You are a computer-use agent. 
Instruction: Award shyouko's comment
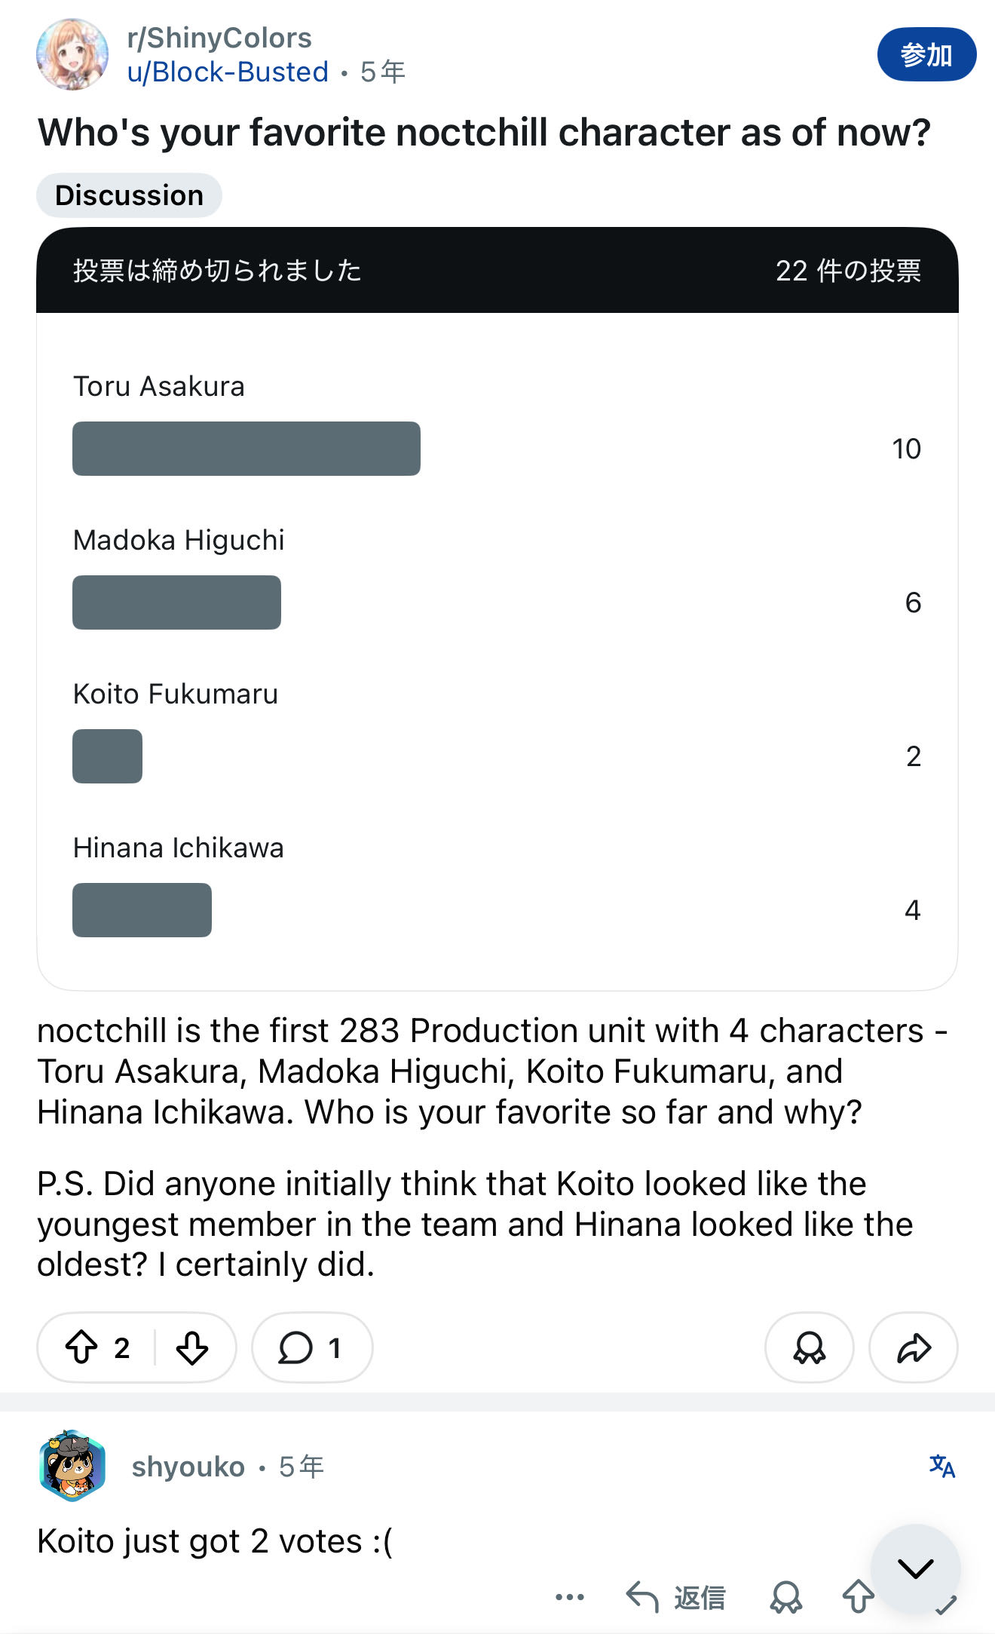click(x=785, y=1596)
